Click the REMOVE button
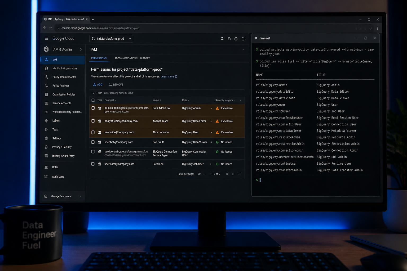Image resolution: width=407 pixels, height=271 pixels. pyautogui.click(x=116, y=85)
